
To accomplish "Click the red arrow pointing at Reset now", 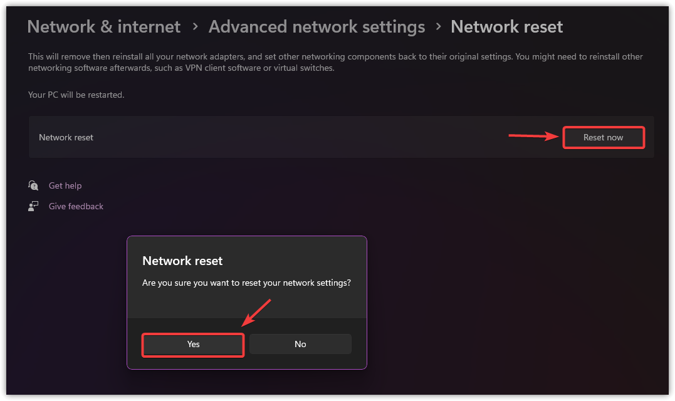I will pos(533,135).
